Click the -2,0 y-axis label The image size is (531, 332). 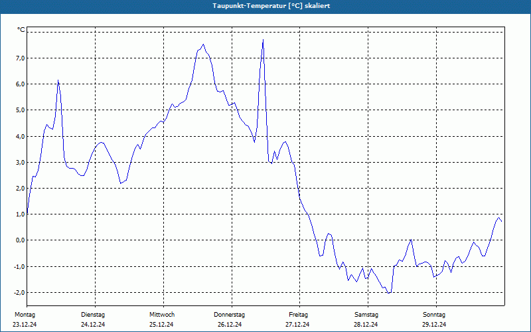point(20,292)
